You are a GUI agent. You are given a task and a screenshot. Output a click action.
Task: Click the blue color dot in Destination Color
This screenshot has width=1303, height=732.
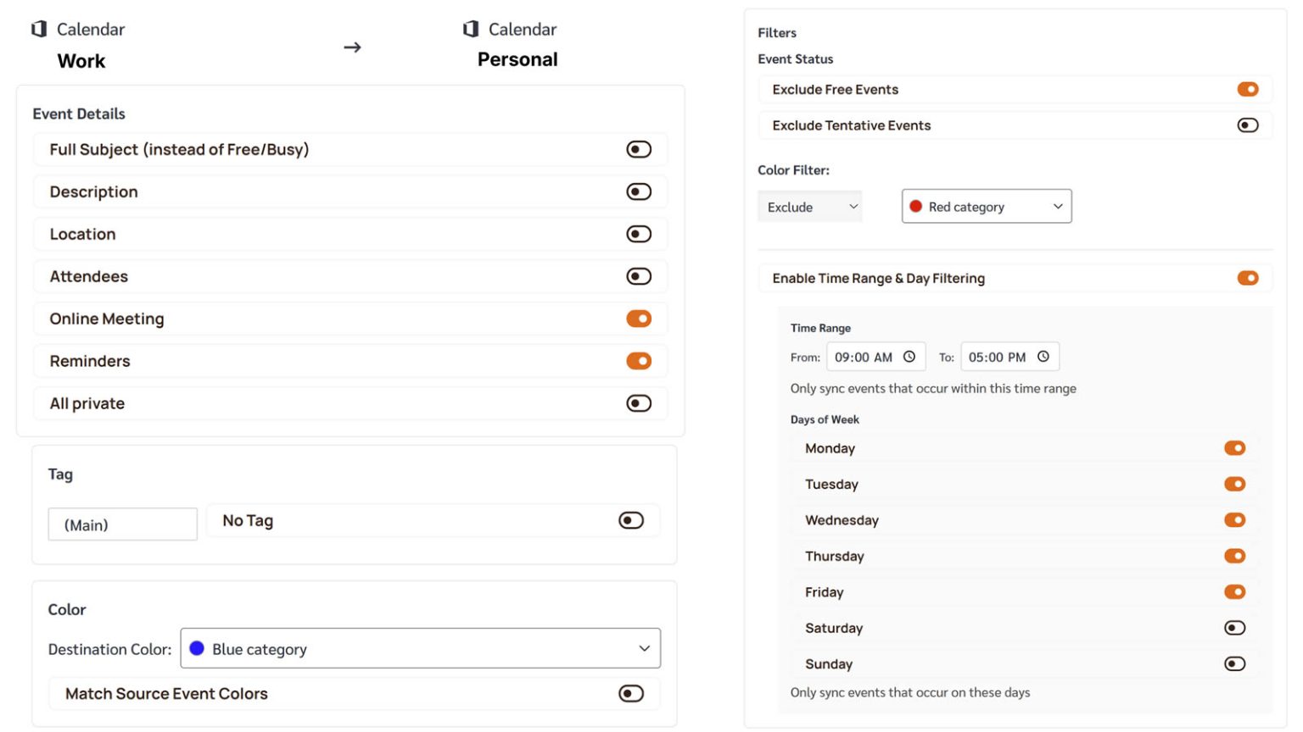point(197,648)
